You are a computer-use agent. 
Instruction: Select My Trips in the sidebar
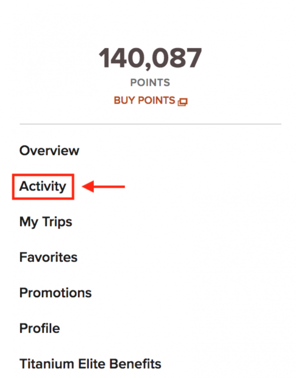point(46,222)
